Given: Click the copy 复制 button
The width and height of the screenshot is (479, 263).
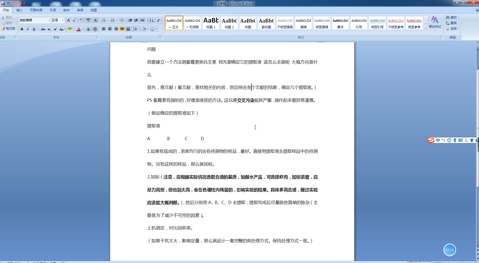Looking at the screenshot, I should coord(7,23).
